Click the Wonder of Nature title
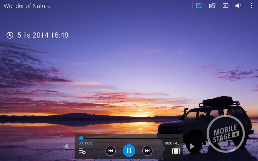The width and height of the screenshot is (258, 161). 27,6
